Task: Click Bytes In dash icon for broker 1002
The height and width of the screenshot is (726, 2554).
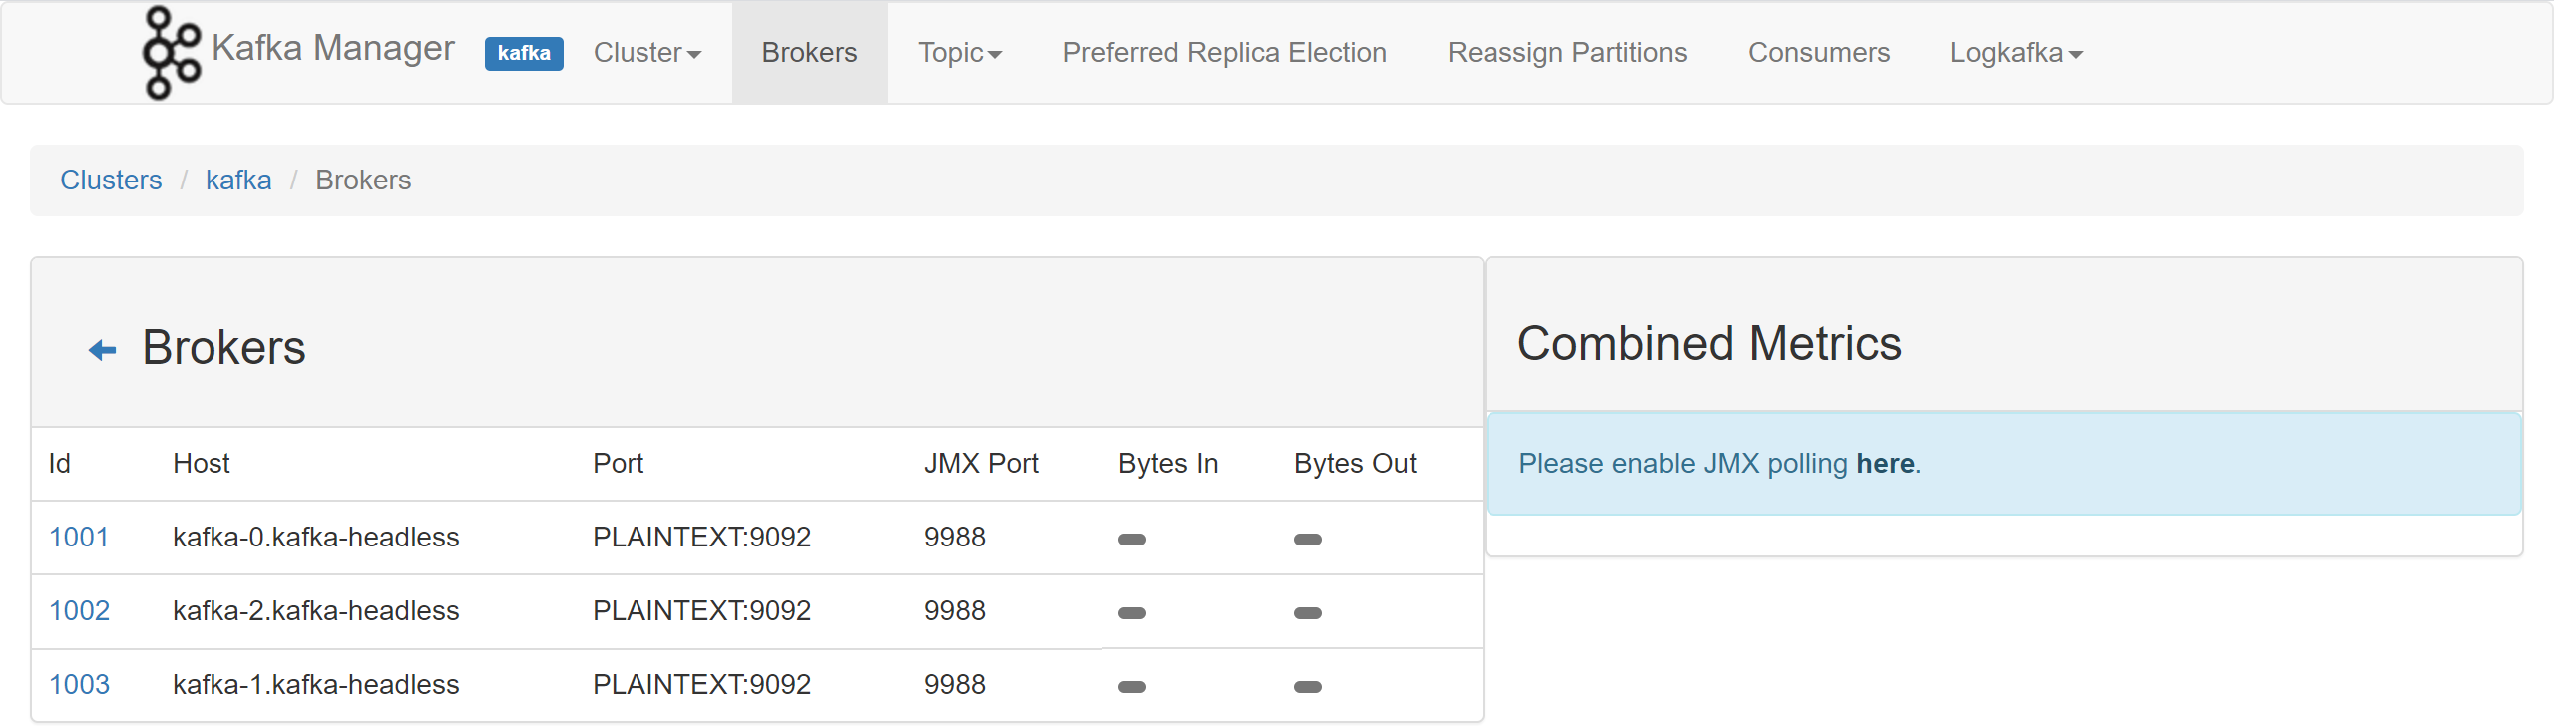Action: (1132, 613)
